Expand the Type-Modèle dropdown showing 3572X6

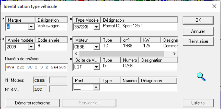(x=96, y=27)
